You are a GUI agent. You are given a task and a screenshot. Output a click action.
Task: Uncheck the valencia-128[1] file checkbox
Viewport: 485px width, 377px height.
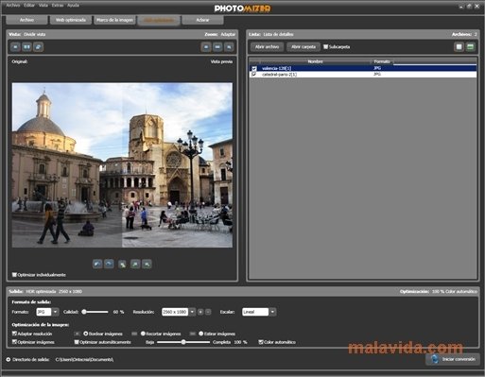(x=254, y=68)
